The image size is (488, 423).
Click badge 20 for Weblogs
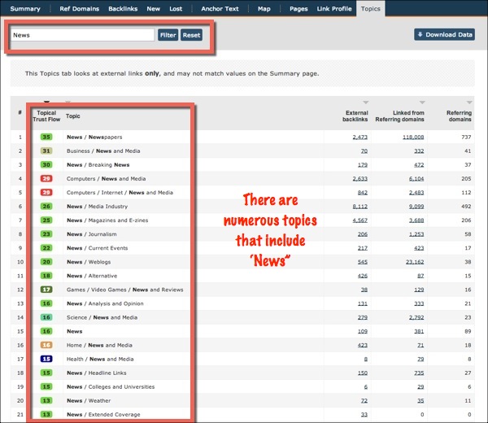[46, 262]
